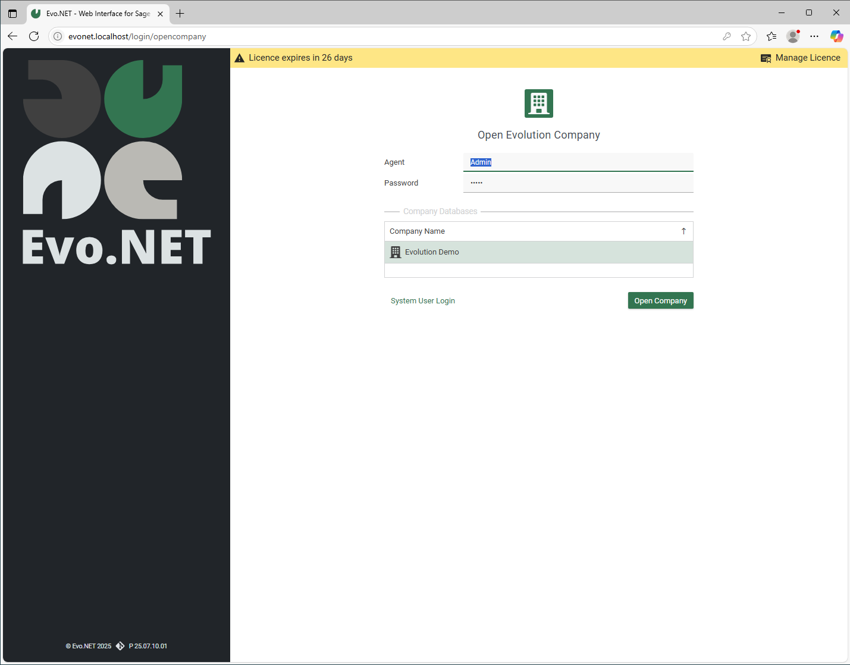Click the © Evo.NET 2025 footer text

pos(89,646)
